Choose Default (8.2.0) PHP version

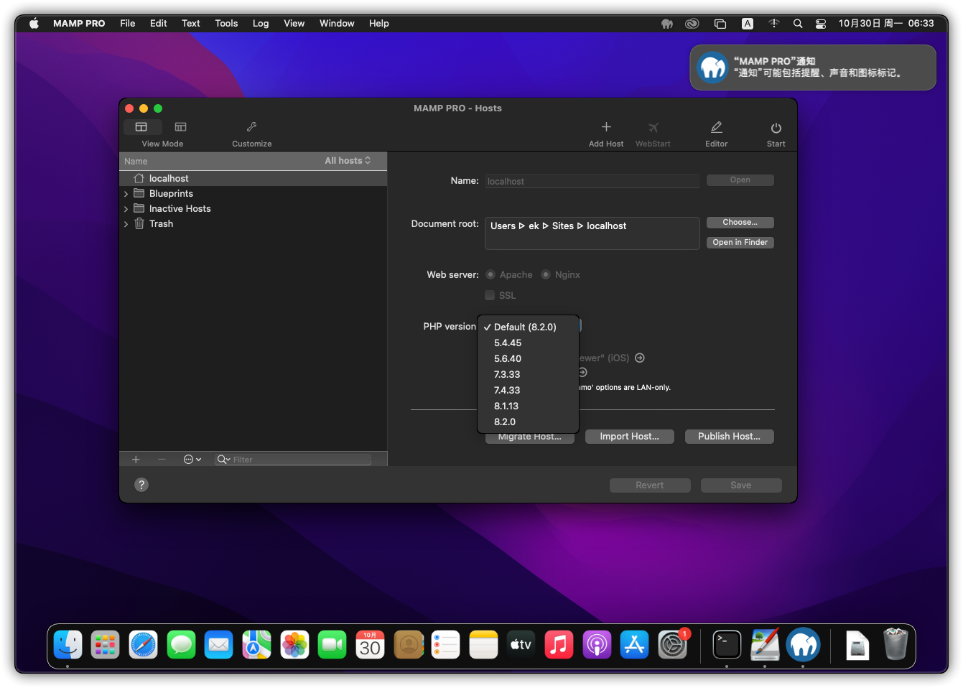[528, 327]
